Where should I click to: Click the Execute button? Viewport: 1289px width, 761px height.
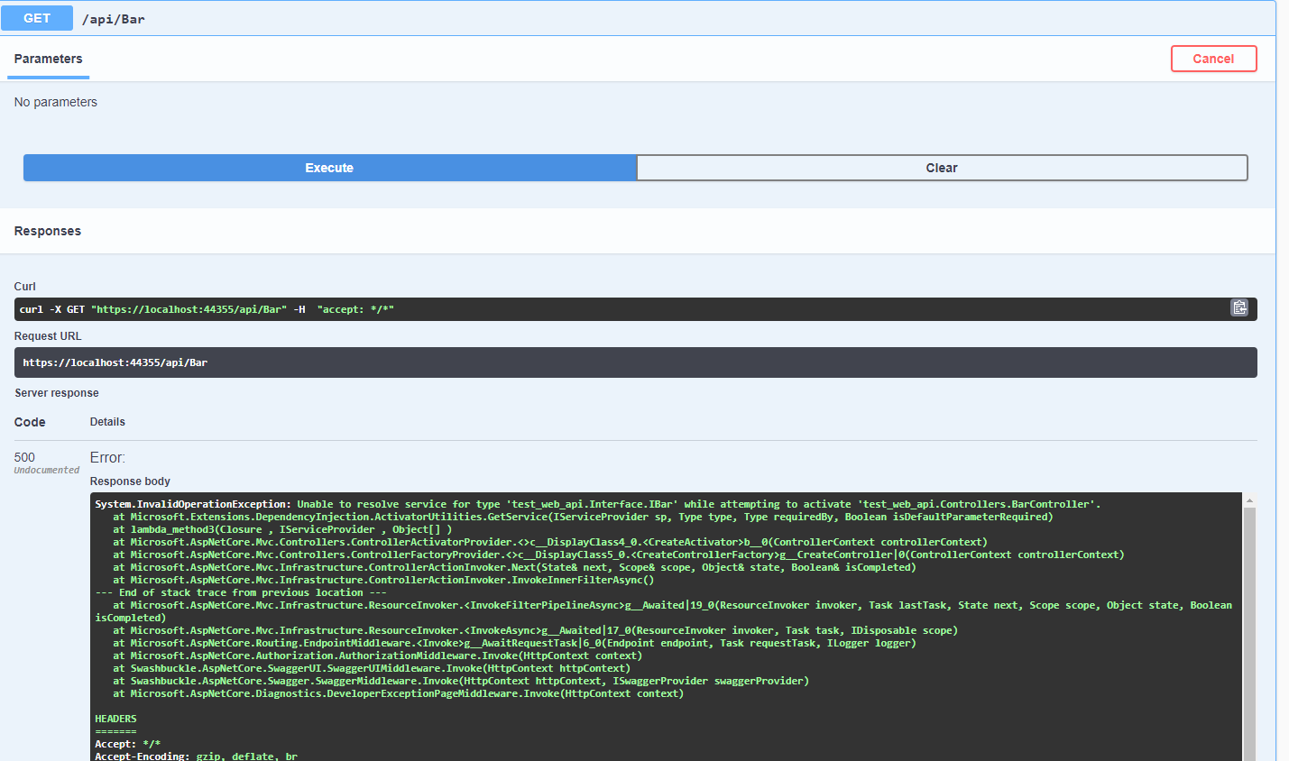click(x=329, y=168)
